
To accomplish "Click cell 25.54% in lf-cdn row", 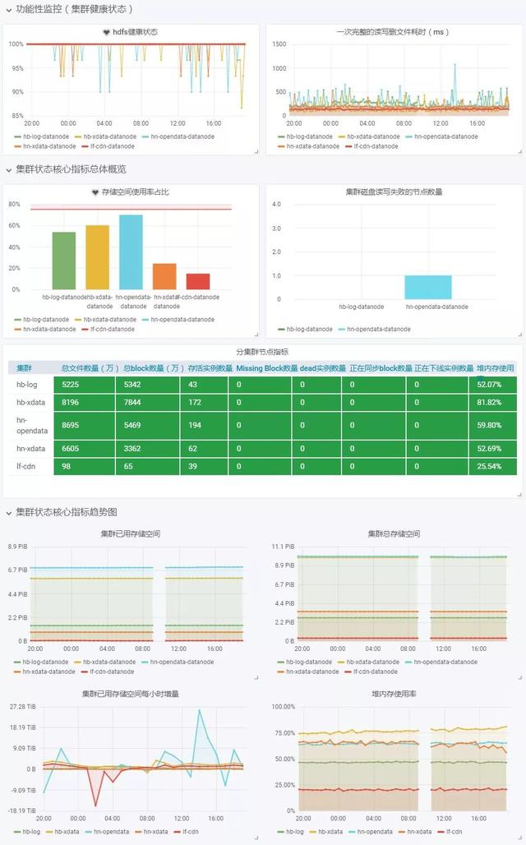I will (492, 467).
